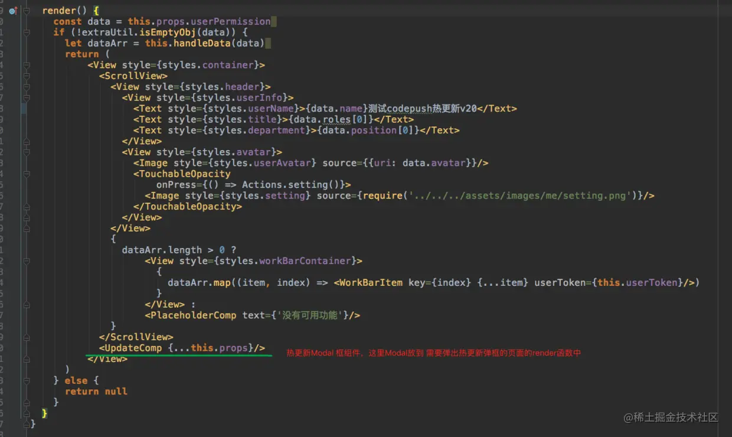Screen dimensions: 732x437
Task: Click 'styles.container' style reference
Action: [210, 65]
